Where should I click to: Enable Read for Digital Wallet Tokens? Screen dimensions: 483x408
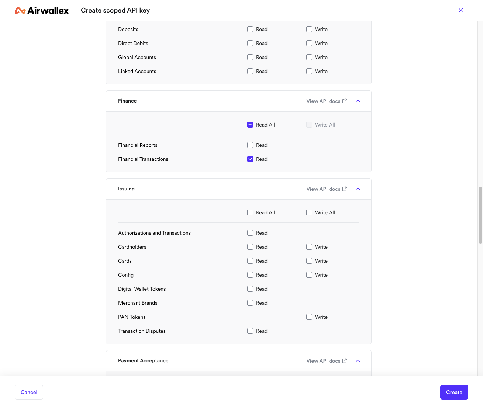(250, 289)
